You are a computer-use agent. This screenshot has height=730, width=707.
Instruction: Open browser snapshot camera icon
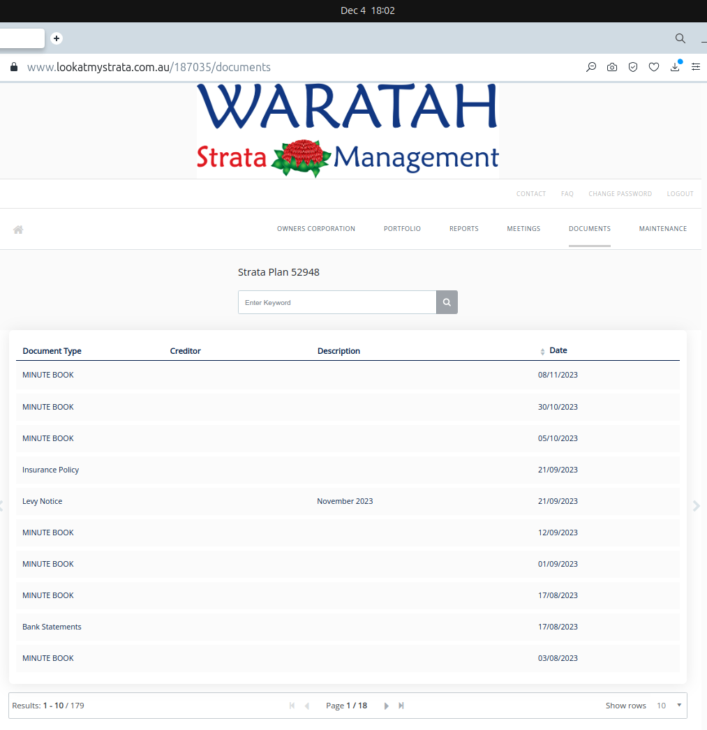(612, 67)
